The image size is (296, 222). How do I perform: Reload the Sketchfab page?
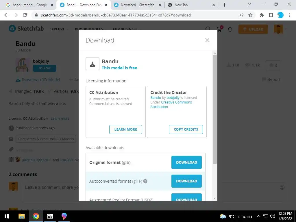[25, 15]
